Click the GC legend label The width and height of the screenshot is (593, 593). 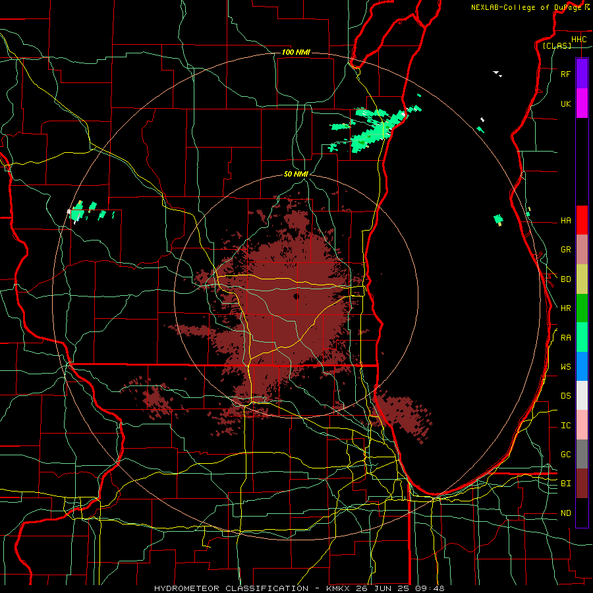pos(565,455)
